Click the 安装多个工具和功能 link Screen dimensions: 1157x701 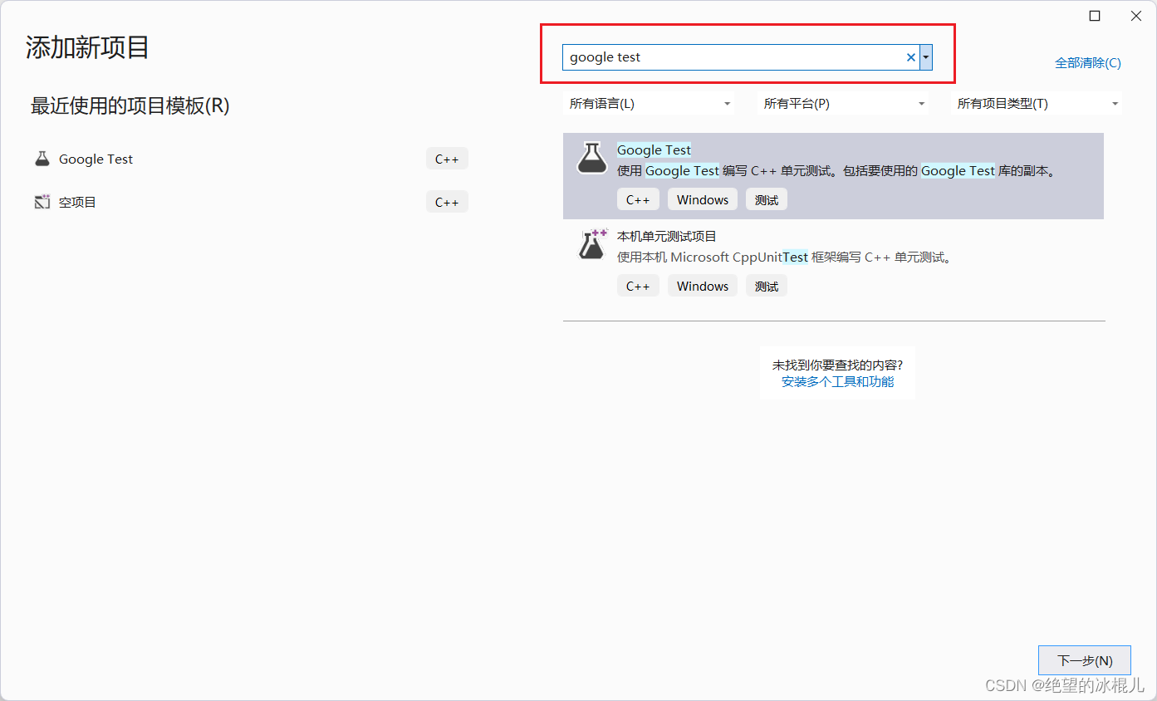[837, 382]
